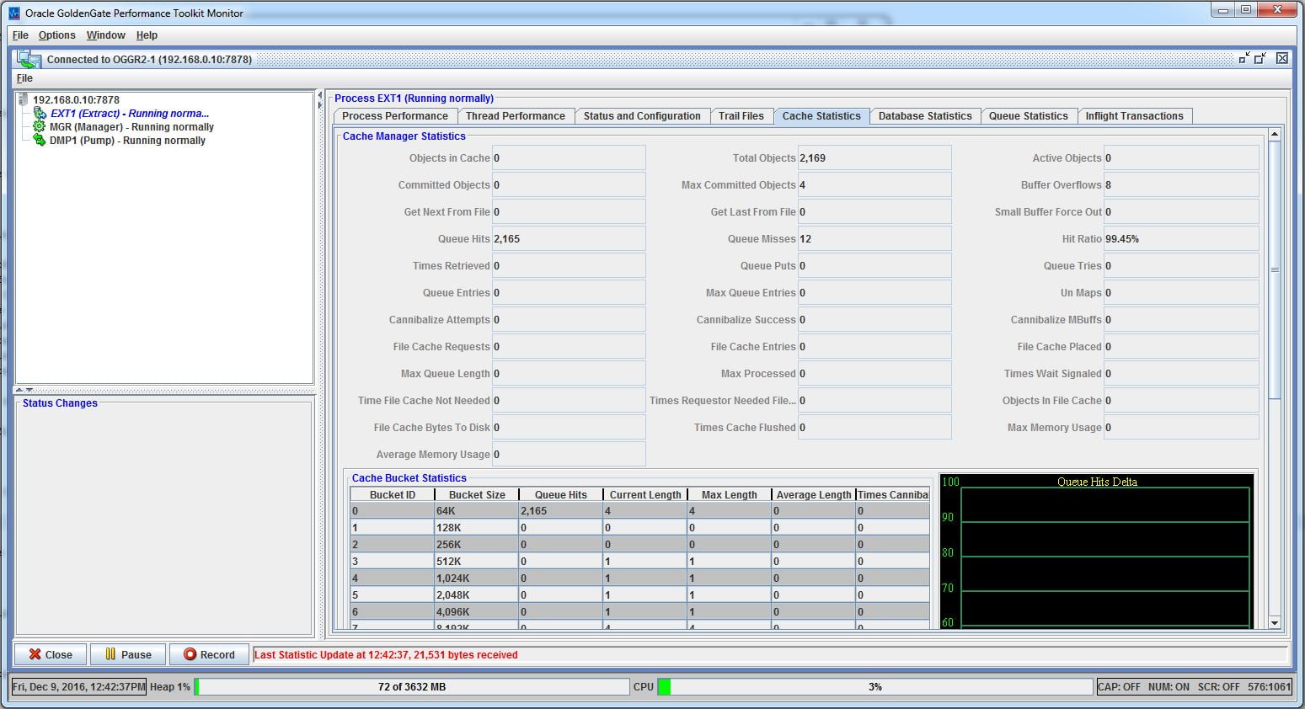The height and width of the screenshot is (709, 1305).
Task: Select the Cache Statistics tab
Action: pyautogui.click(x=821, y=116)
